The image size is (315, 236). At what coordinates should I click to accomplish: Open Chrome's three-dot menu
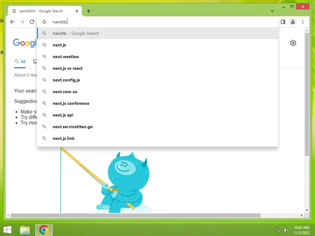tap(303, 22)
